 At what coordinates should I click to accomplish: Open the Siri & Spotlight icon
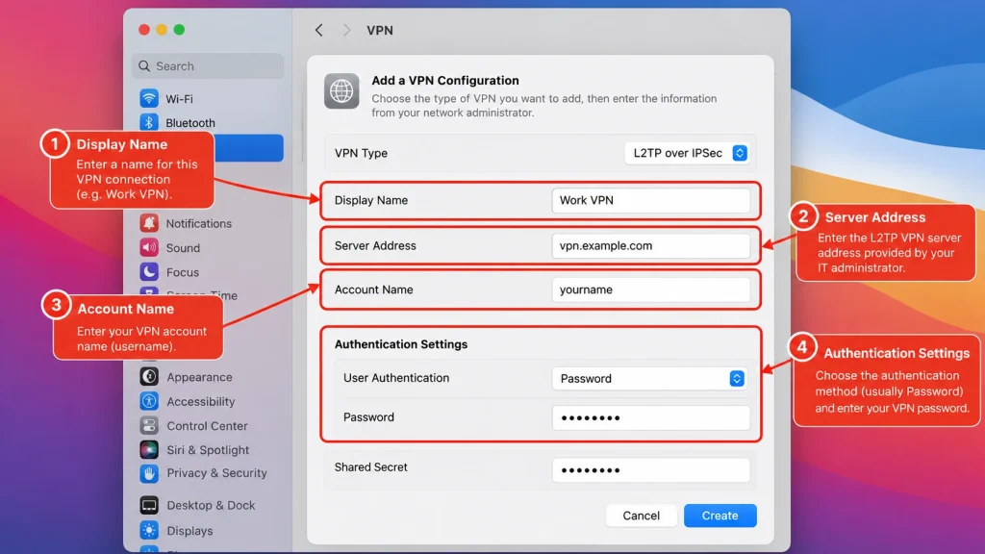tap(149, 450)
